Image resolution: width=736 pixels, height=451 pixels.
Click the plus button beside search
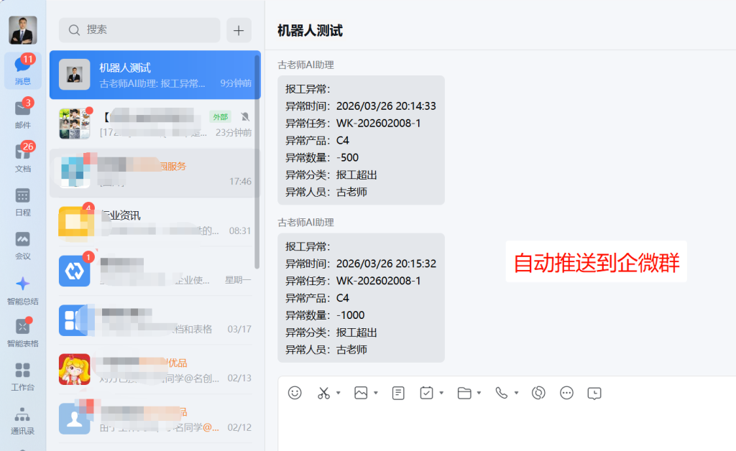(239, 30)
